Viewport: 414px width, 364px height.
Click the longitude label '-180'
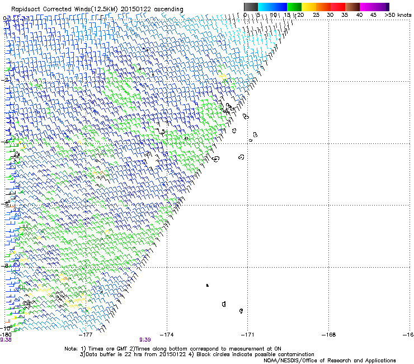[6, 335]
